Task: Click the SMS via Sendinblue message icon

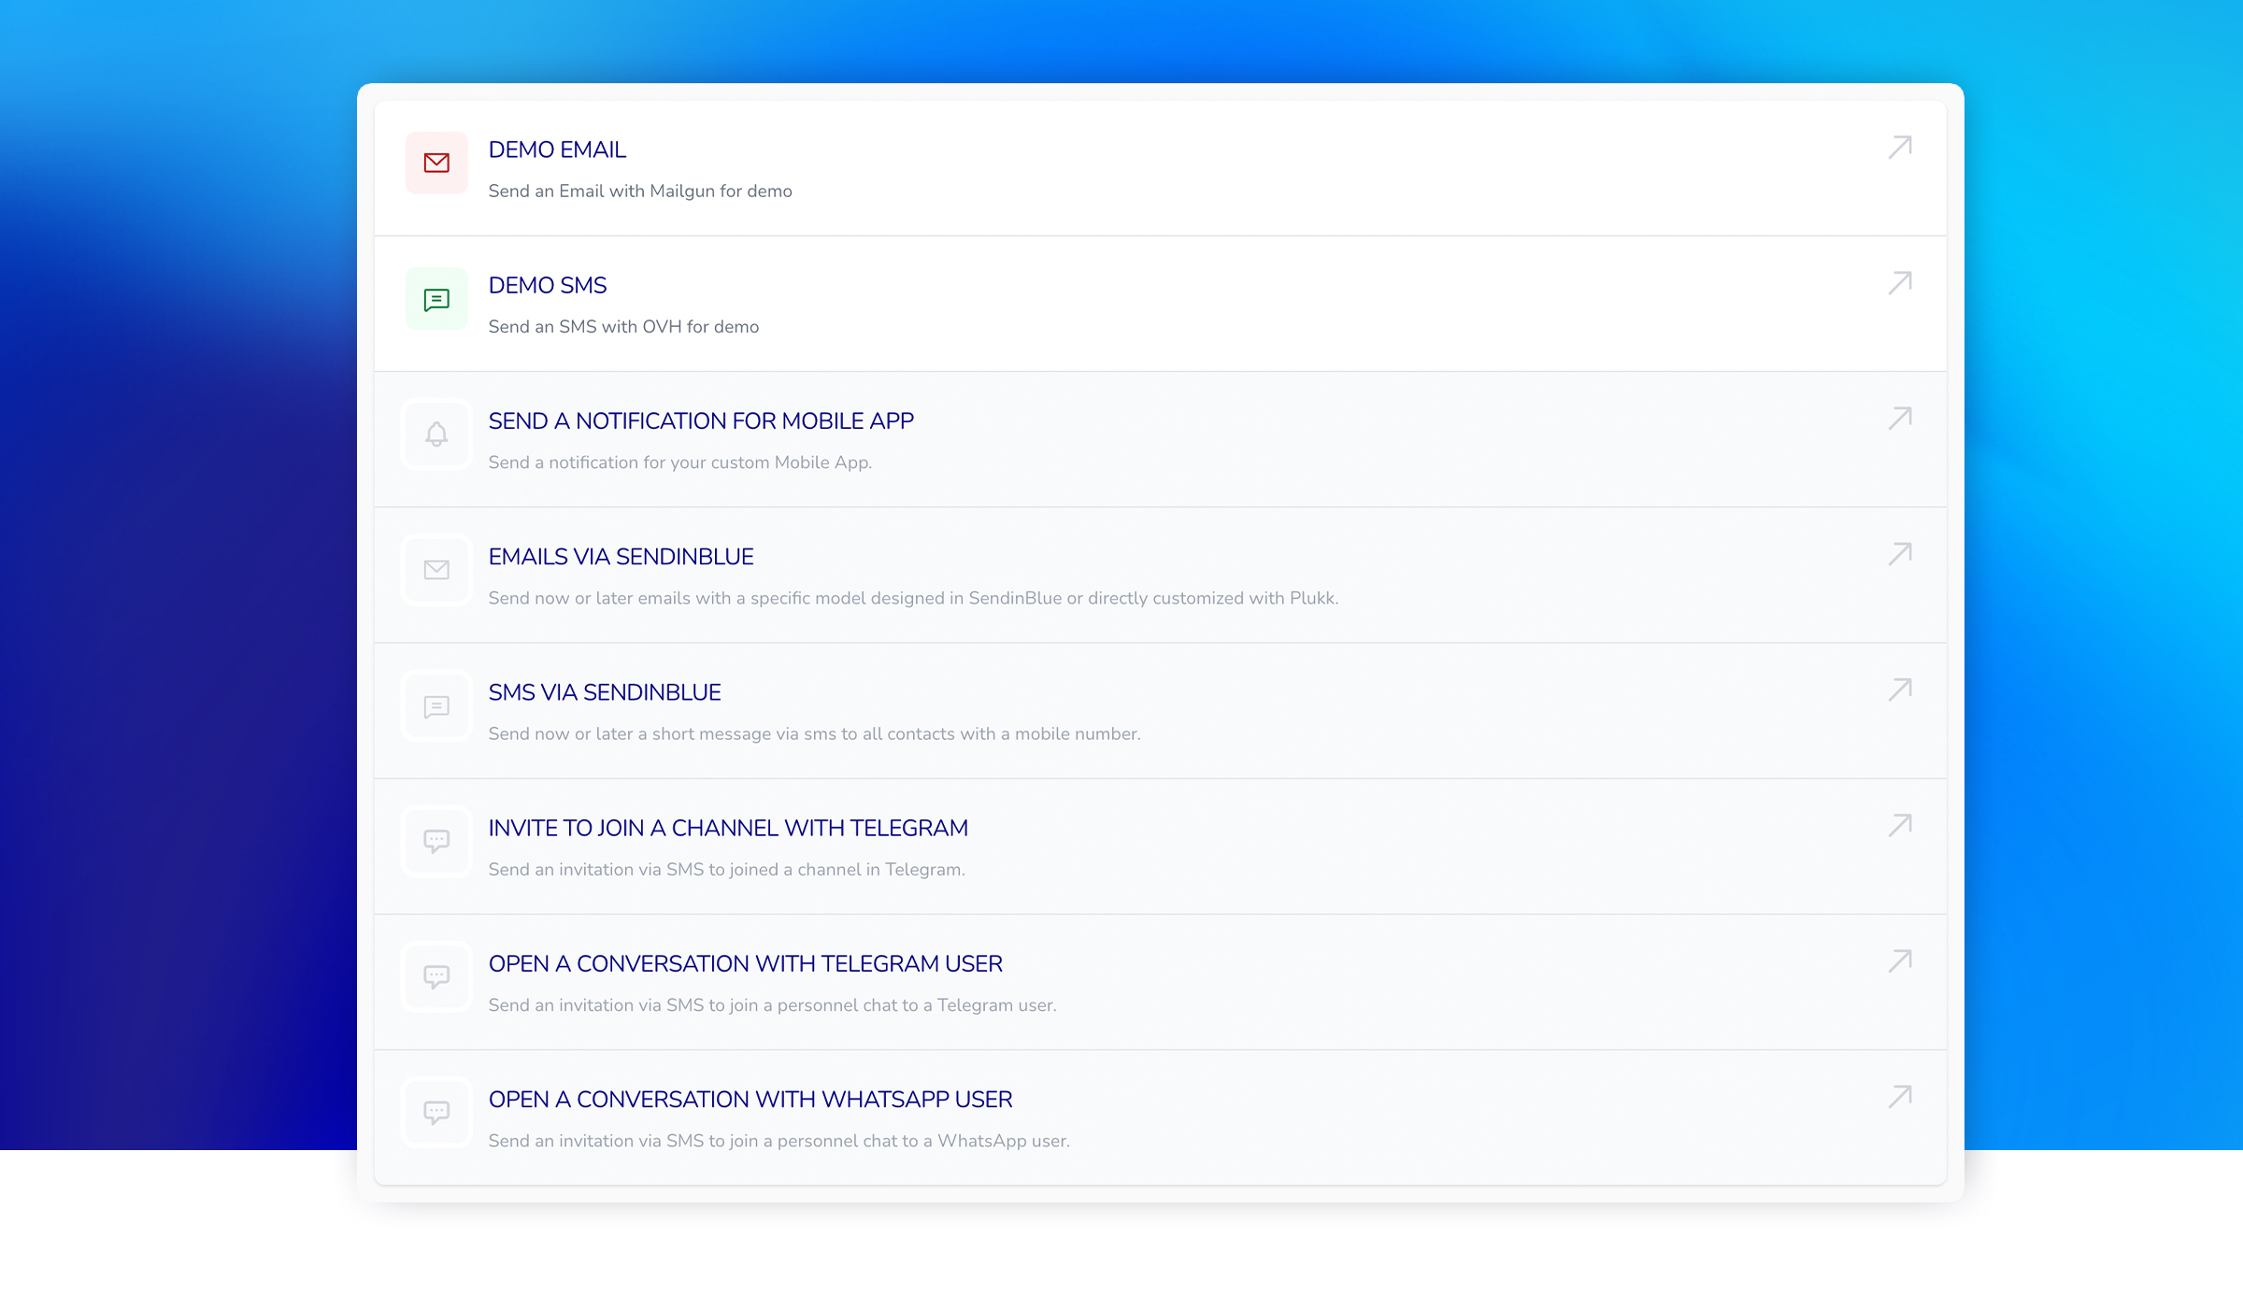Action: pyautogui.click(x=436, y=706)
